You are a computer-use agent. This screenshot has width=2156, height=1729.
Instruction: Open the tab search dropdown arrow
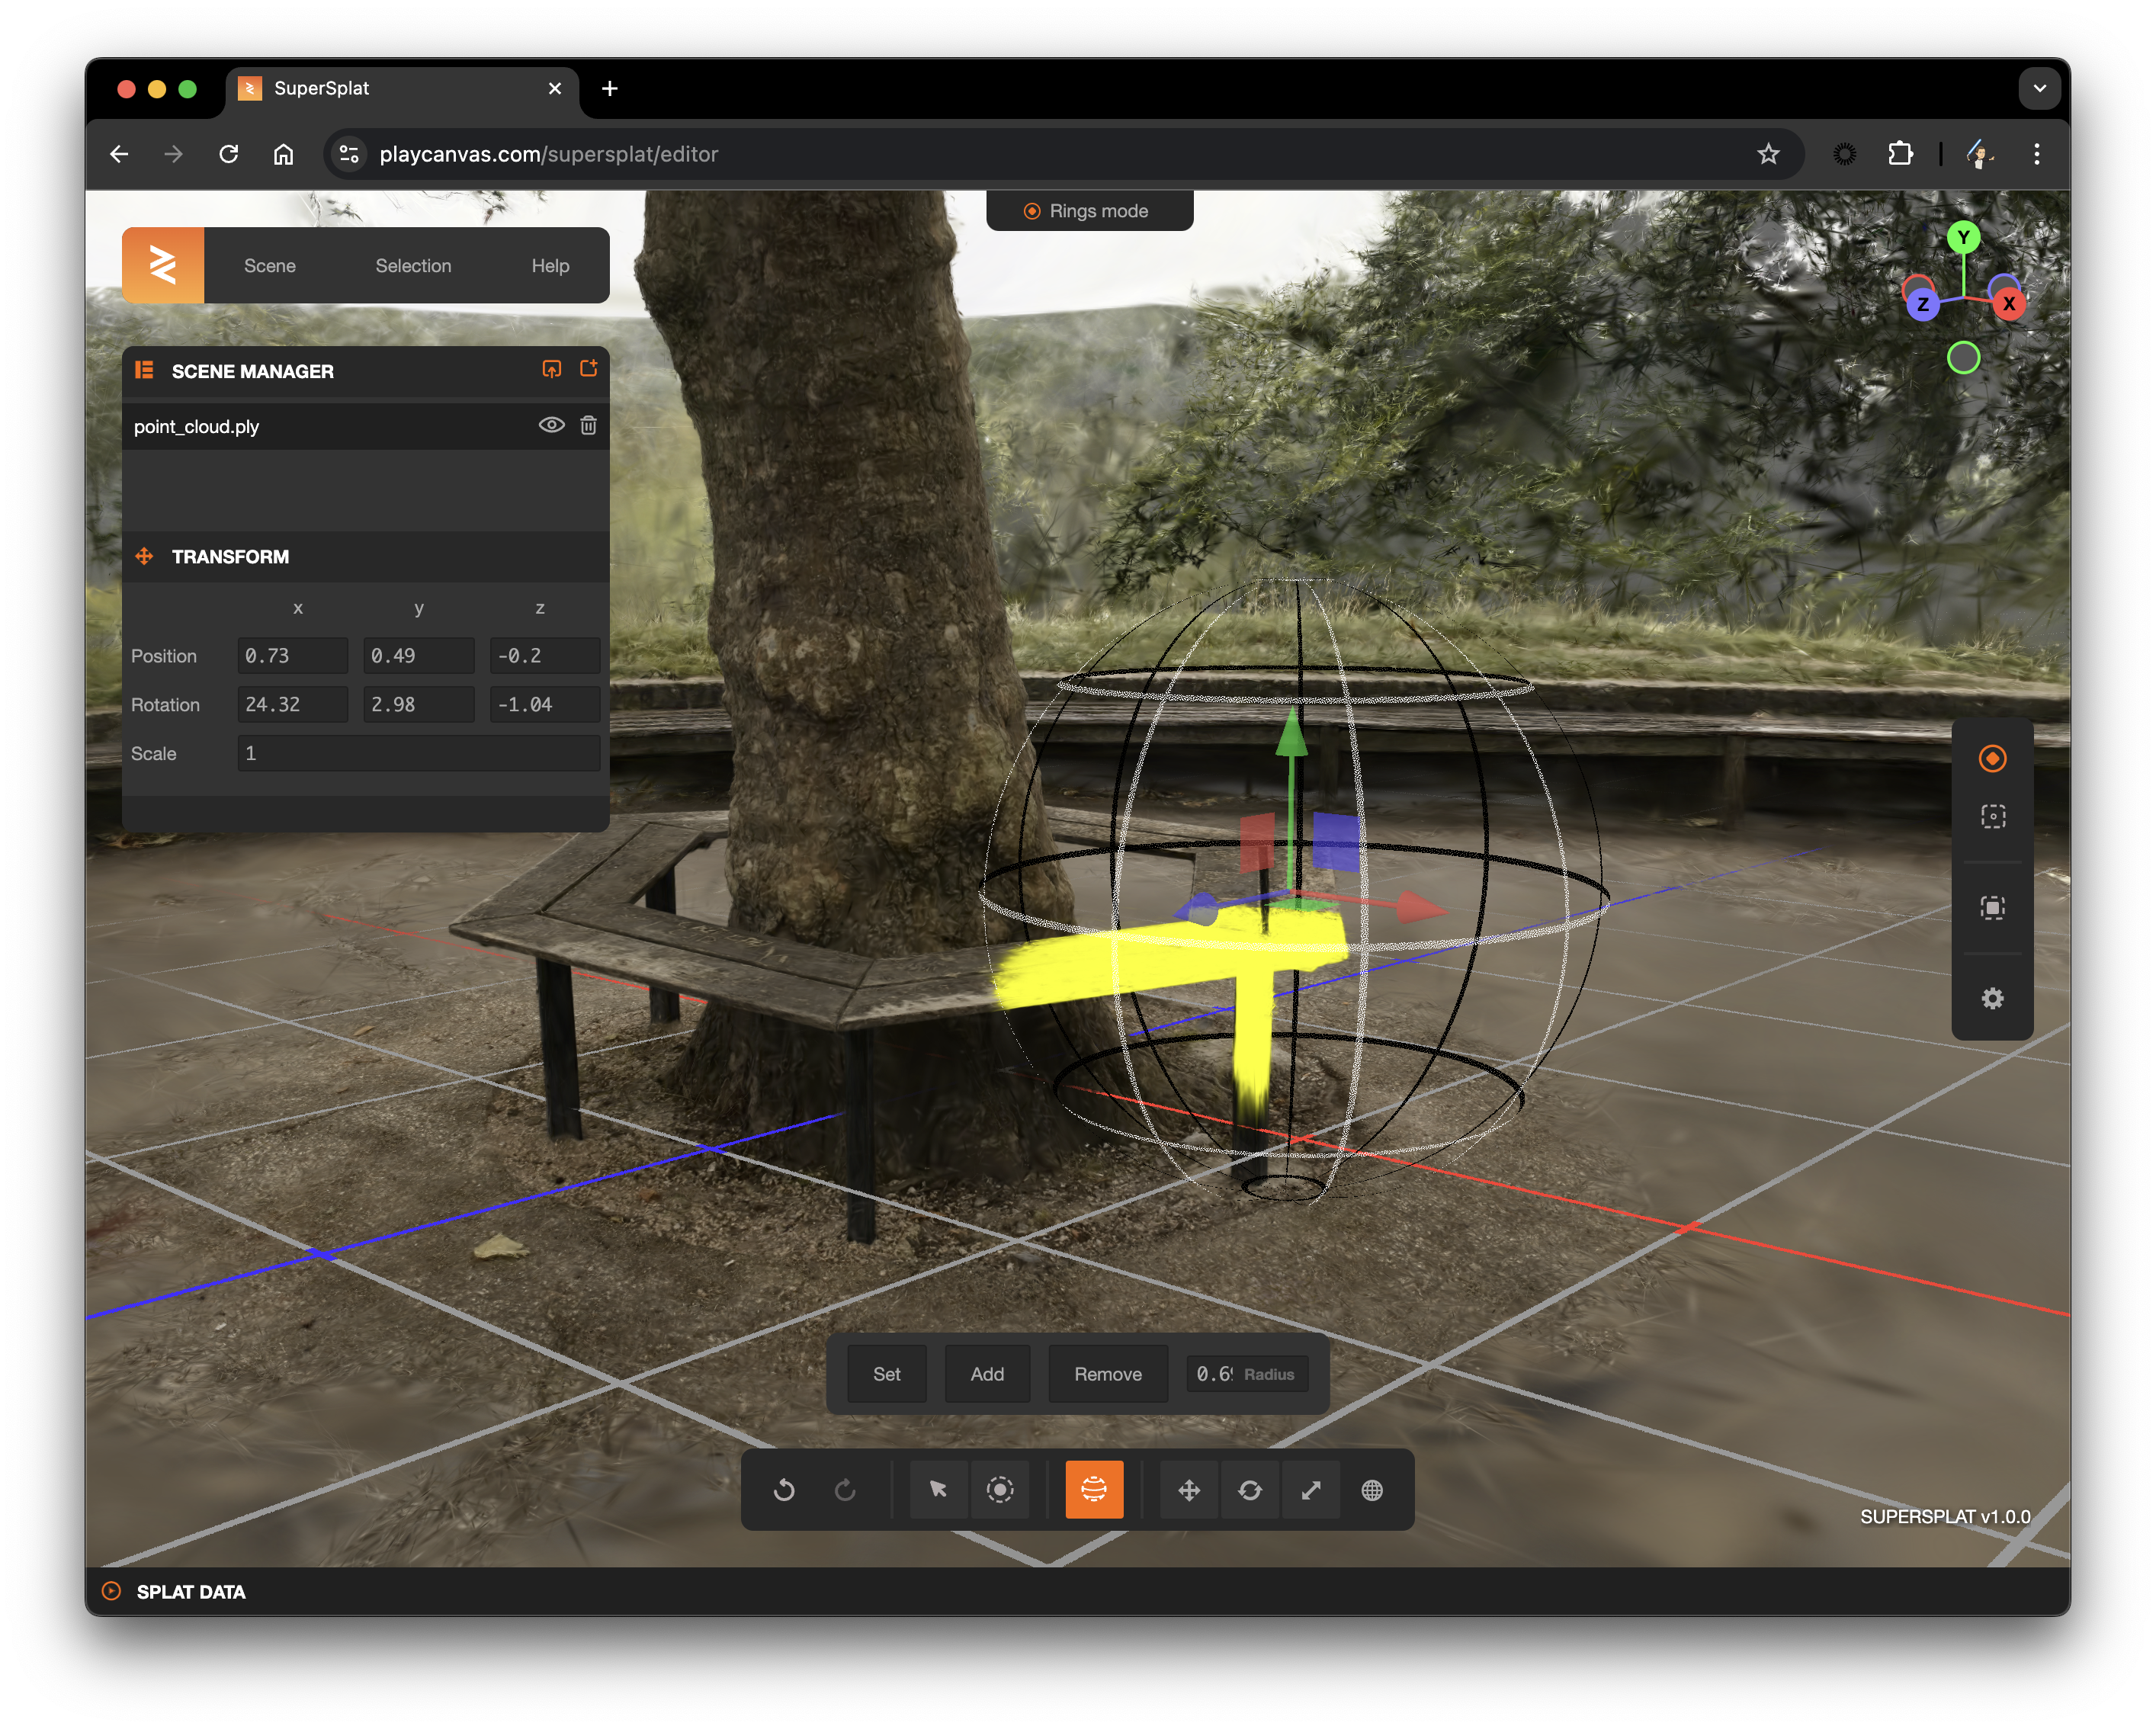coord(2039,89)
